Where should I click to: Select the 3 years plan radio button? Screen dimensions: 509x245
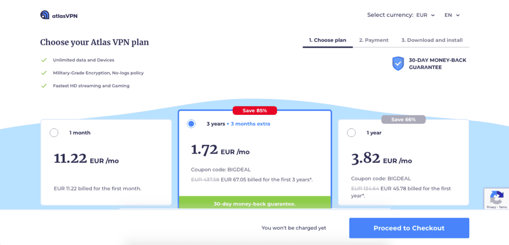click(191, 124)
